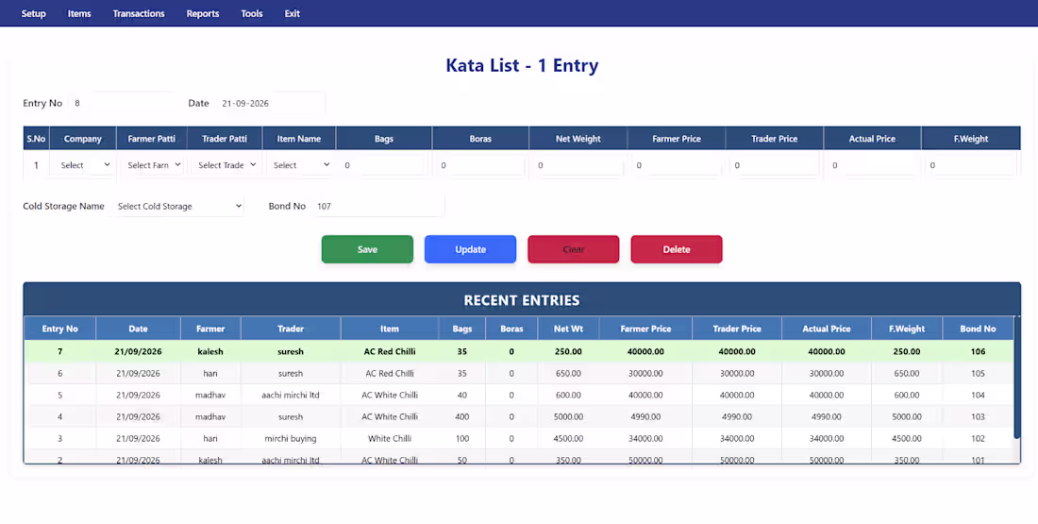This screenshot has width=1038, height=524.
Task: Click the 'White Chilli' item in entry 3
Action: pos(390,438)
